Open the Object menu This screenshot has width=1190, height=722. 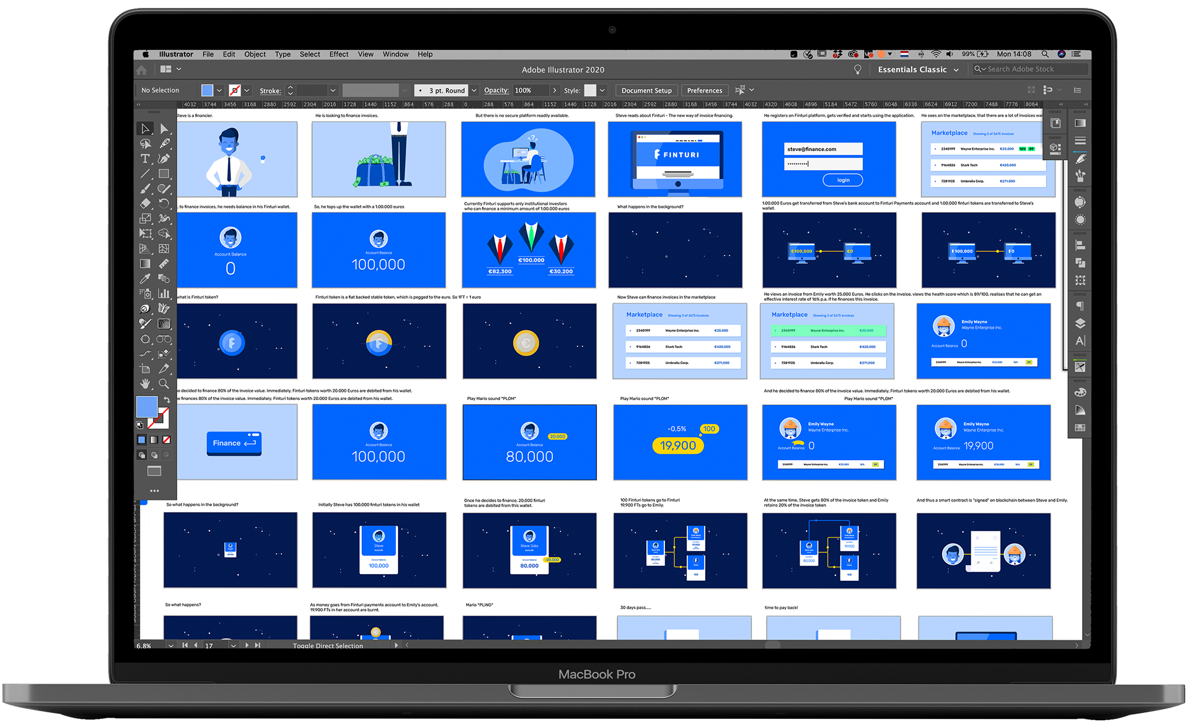click(x=255, y=54)
